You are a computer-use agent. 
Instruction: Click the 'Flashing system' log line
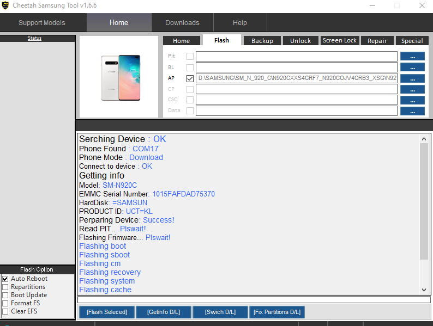pos(107,281)
